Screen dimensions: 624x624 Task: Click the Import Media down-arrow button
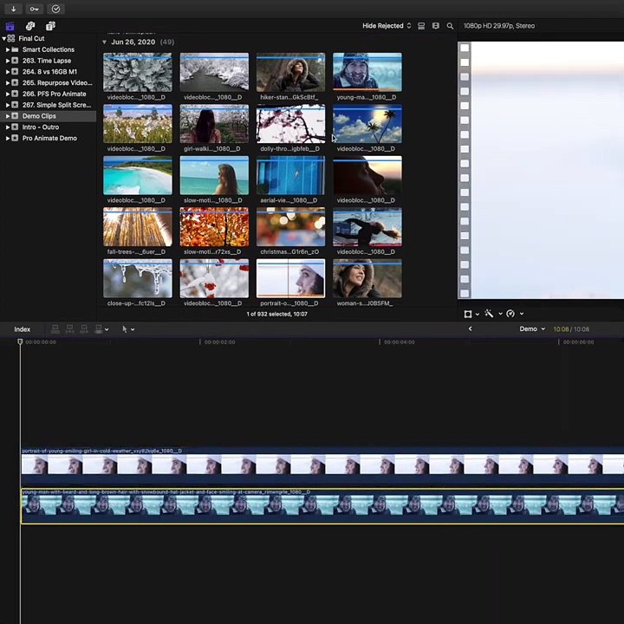[14, 9]
